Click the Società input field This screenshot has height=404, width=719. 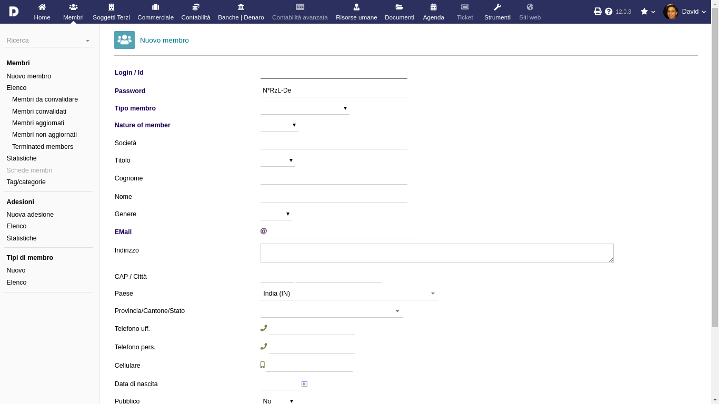[334, 143]
